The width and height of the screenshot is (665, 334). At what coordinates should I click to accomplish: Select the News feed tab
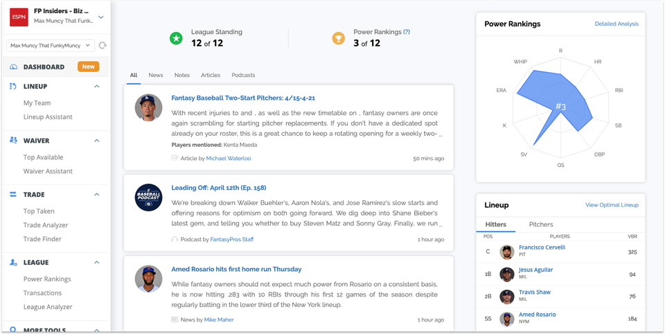[156, 75]
